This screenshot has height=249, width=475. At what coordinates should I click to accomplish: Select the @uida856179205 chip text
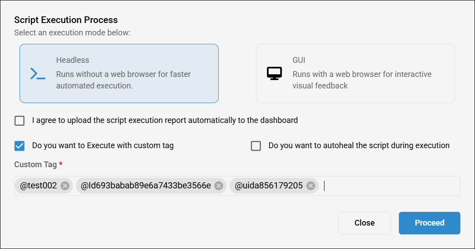[x=269, y=186]
